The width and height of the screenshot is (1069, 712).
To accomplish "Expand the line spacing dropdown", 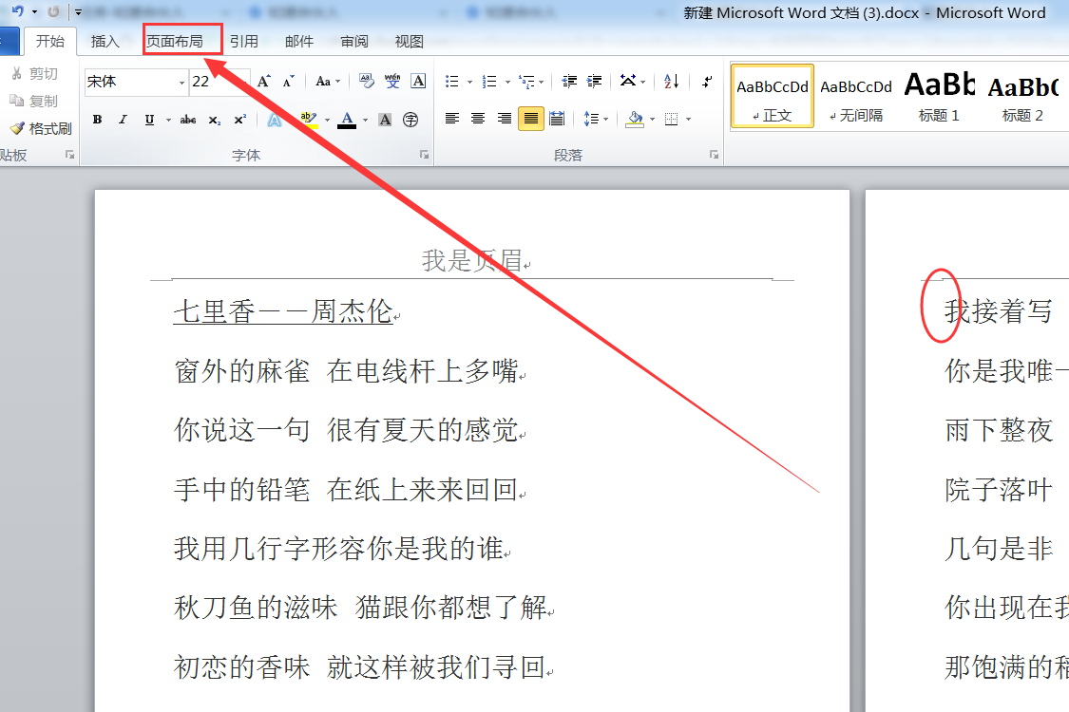I will click(596, 119).
